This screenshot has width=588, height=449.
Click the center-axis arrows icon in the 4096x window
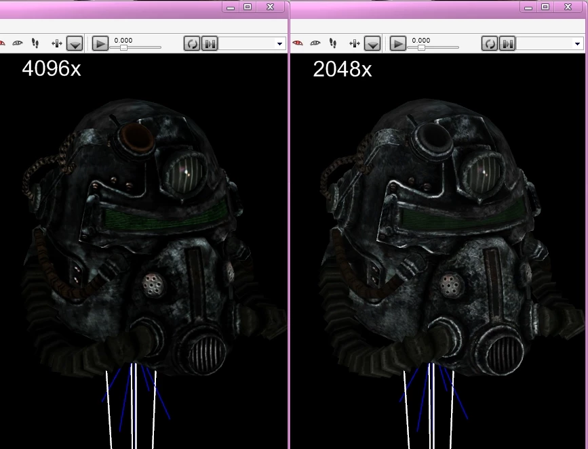(56, 44)
